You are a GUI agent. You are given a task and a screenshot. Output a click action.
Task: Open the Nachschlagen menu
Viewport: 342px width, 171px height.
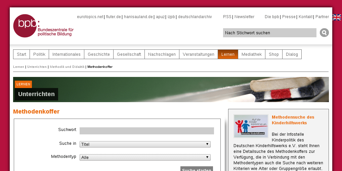[x=162, y=54]
